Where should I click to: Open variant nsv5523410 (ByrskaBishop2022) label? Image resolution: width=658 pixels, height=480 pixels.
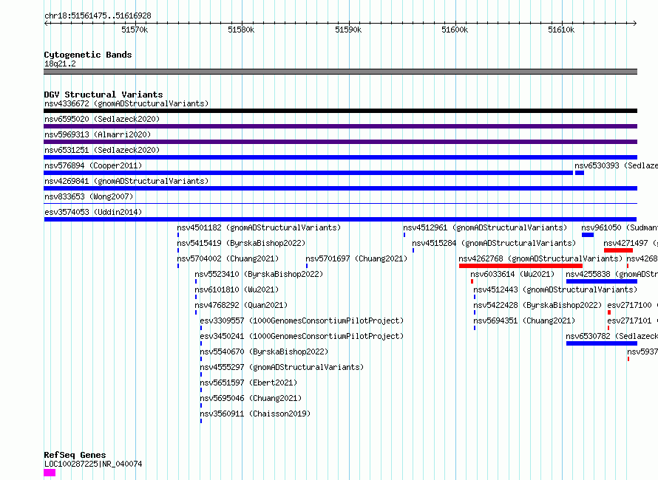(x=259, y=274)
